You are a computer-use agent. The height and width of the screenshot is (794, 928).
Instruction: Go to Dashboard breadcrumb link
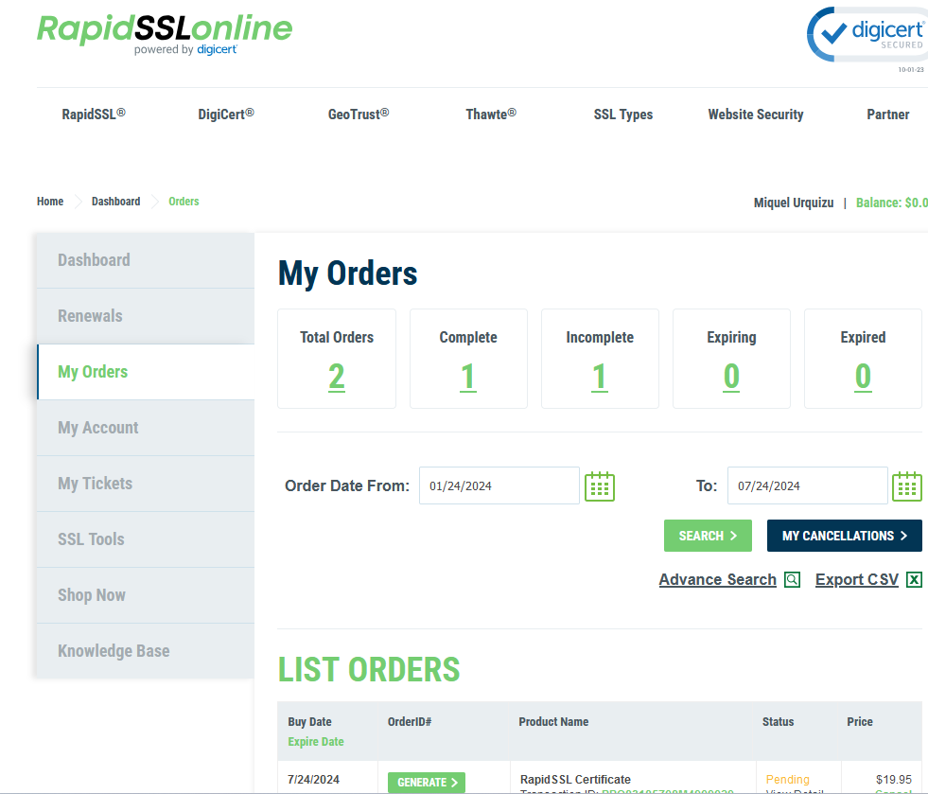tap(116, 202)
